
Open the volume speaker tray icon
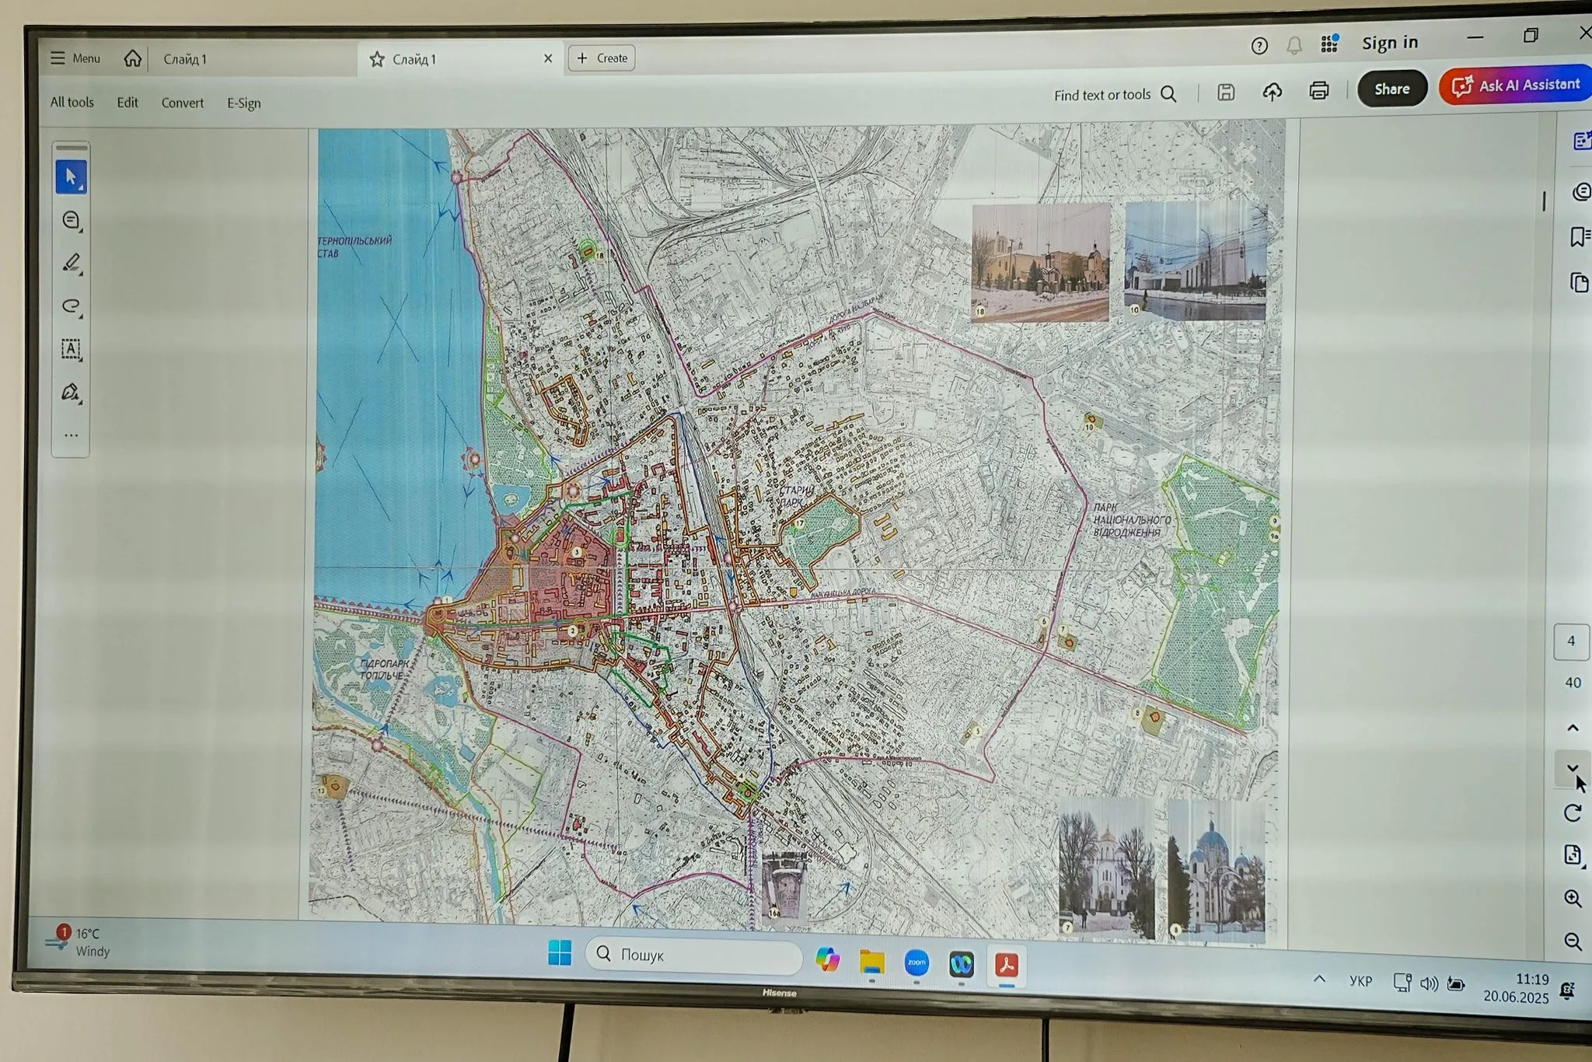(x=1429, y=983)
